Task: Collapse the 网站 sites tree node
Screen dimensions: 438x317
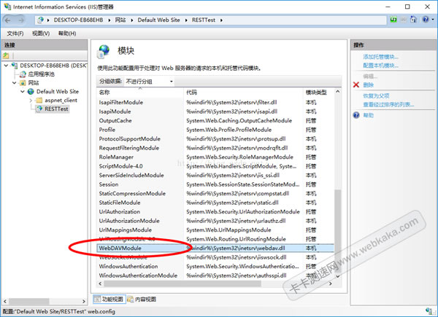Action: [x=12, y=82]
